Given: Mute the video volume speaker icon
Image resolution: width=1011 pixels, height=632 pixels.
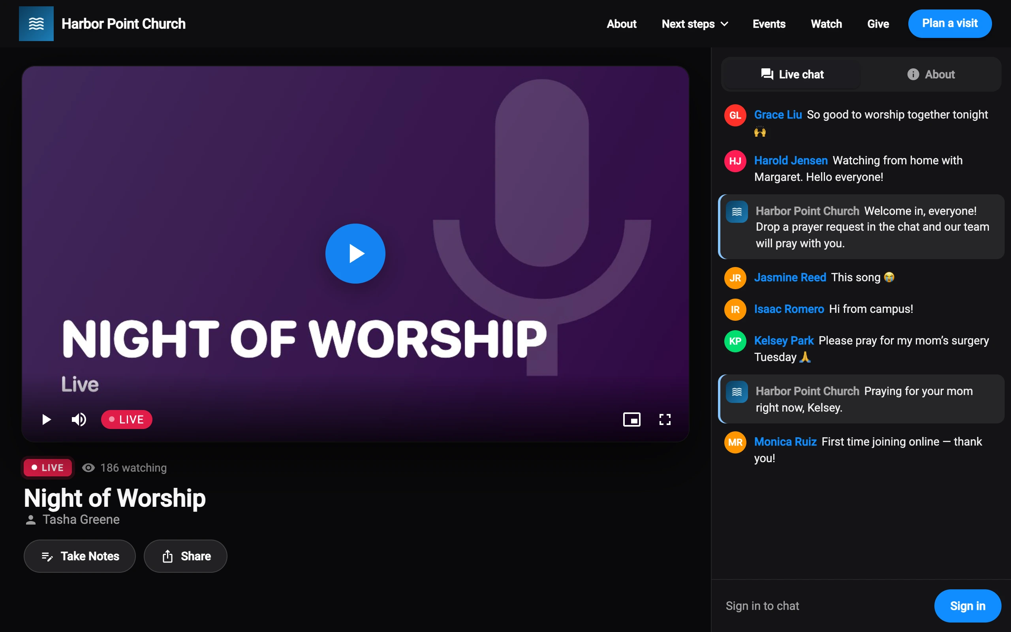Looking at the screenshot, I should pos(79,419).
